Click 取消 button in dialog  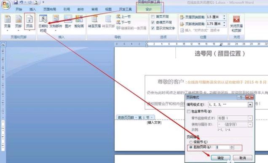pyautogui.click(x=243, y=158)
